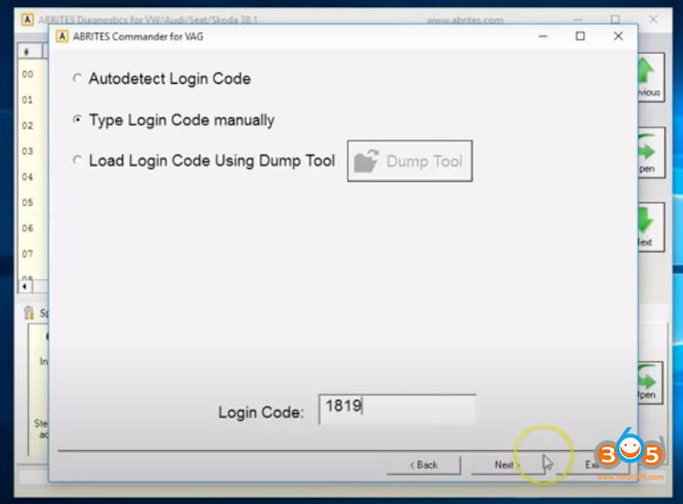The height and width of the screenshot is (504, 683).
Task: Select row 00 in background list
Action: click(33, 74)
